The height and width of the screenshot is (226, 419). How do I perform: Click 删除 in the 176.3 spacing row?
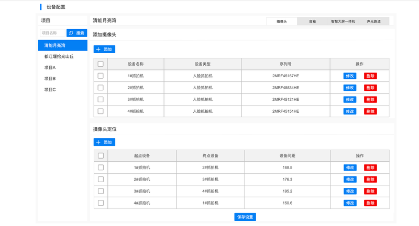(370, 180)
